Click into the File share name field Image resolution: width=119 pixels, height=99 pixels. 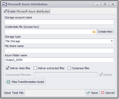[x=59, y=51]
